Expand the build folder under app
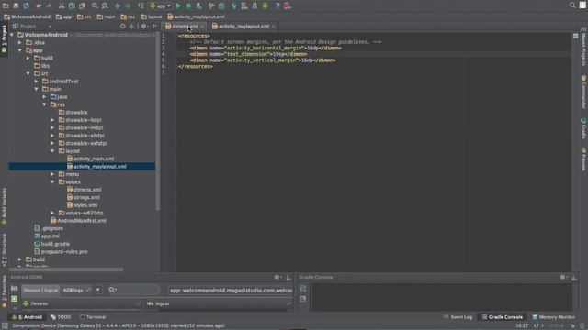 [x=28, y=58]
